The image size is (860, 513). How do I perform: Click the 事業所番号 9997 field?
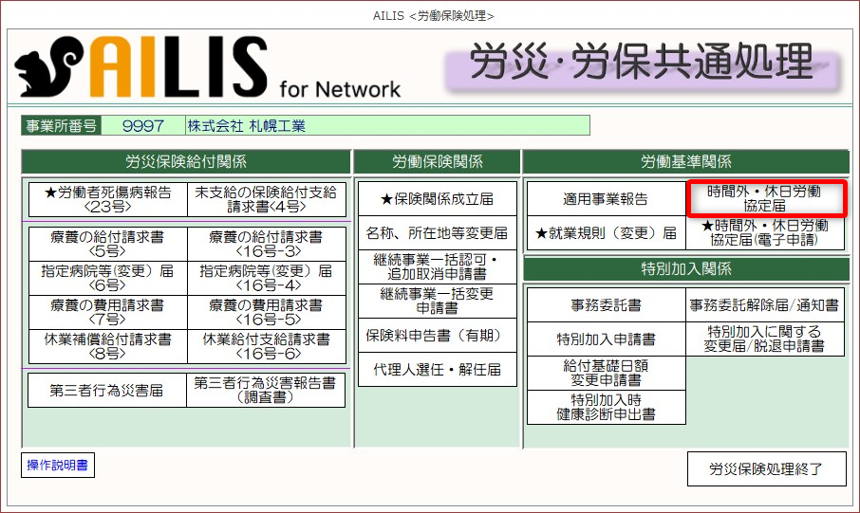pyautogui.click(x=142, y=126)
